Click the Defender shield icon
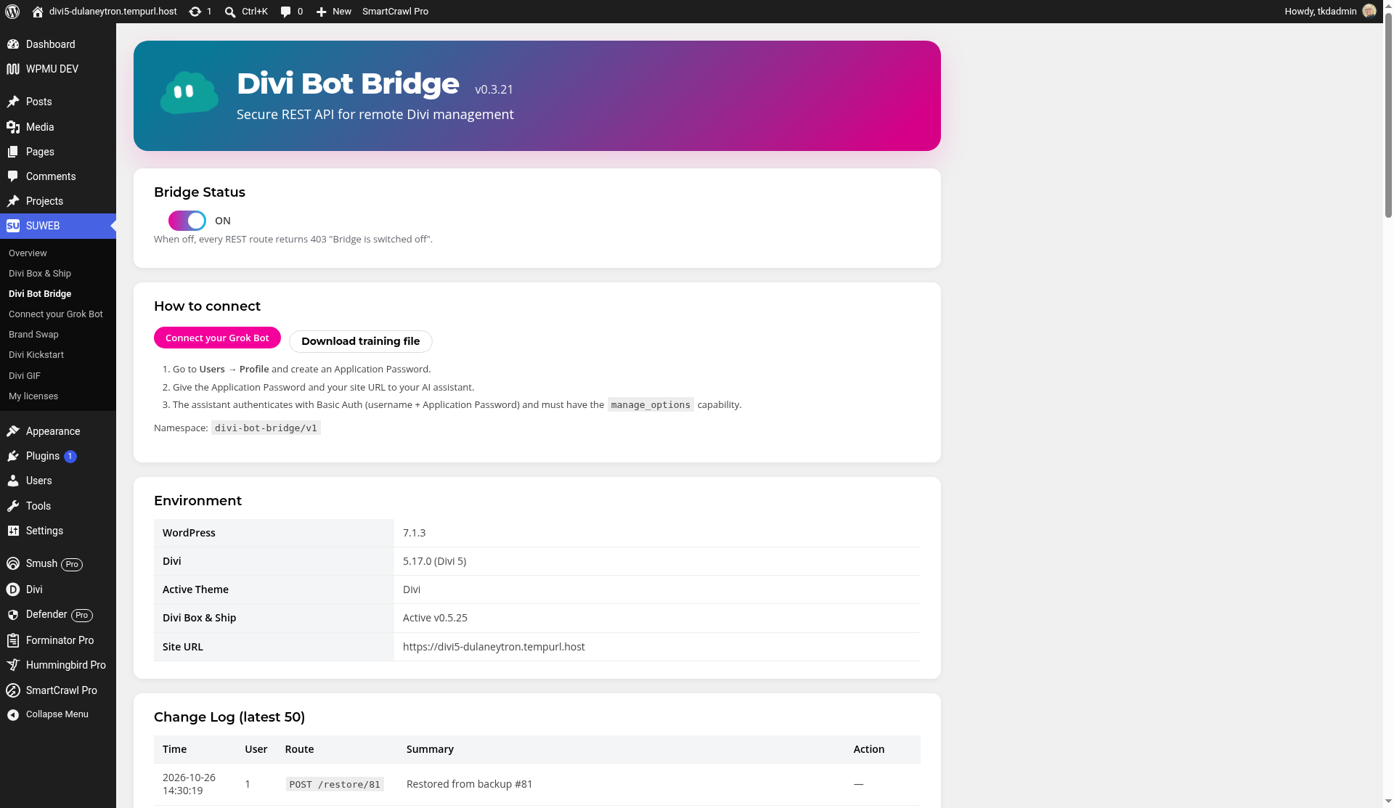This screenshot has height=808, width=1394. pyautogui.click(x=13, y=615)
